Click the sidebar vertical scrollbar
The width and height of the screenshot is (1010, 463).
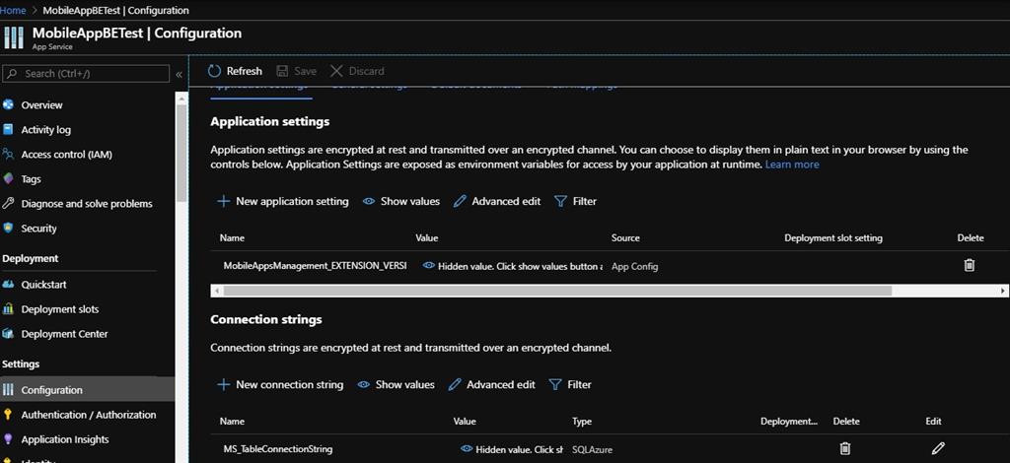point(181,153)
